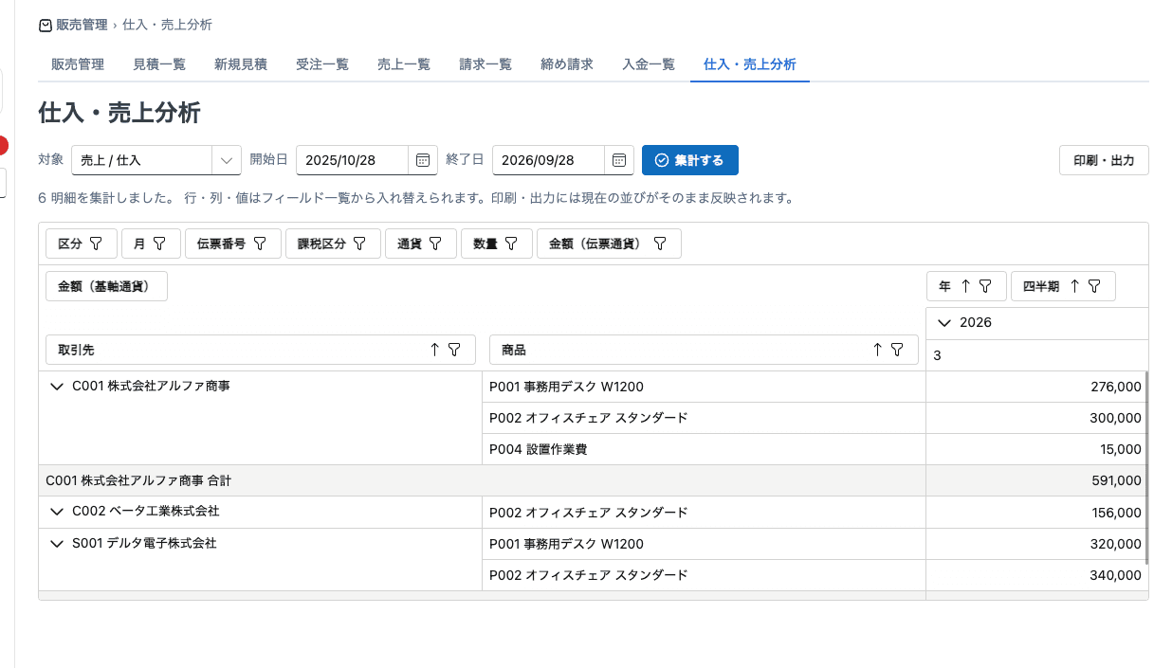Click the value 300,000
This screenshot has width=1172, height=668.
(x=1116, y=418)
